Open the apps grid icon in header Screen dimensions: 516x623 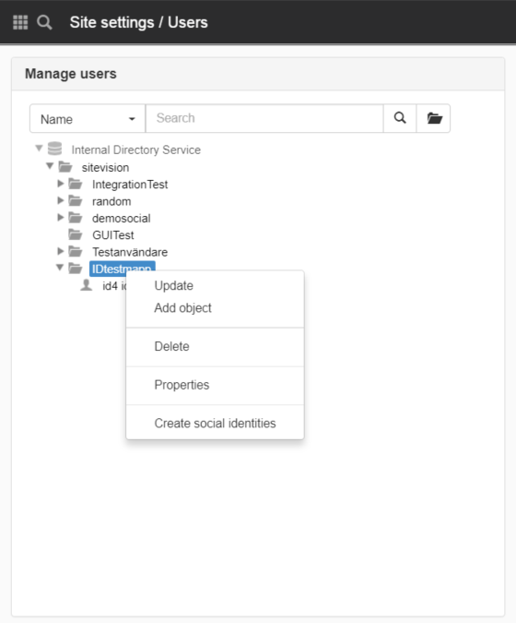[20, 22]
